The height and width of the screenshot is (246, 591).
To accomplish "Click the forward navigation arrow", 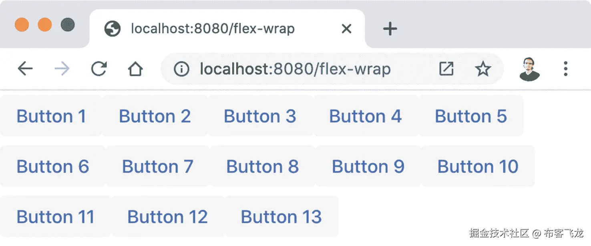I will pyautogui.click(x=62, y=69).
